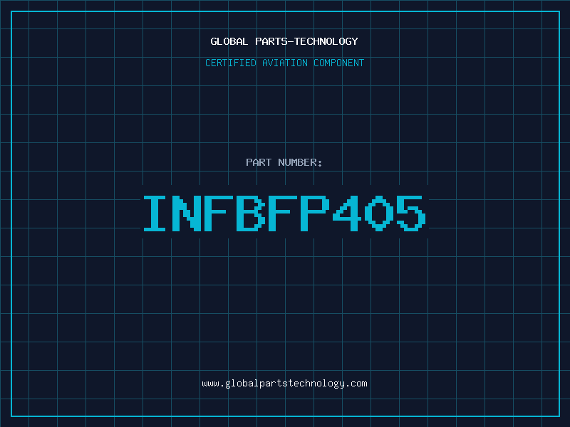Click the website URL www.globalpartstechnology.com
The image size is (570, 427).
pyautogui.click(x=284, y=384)
